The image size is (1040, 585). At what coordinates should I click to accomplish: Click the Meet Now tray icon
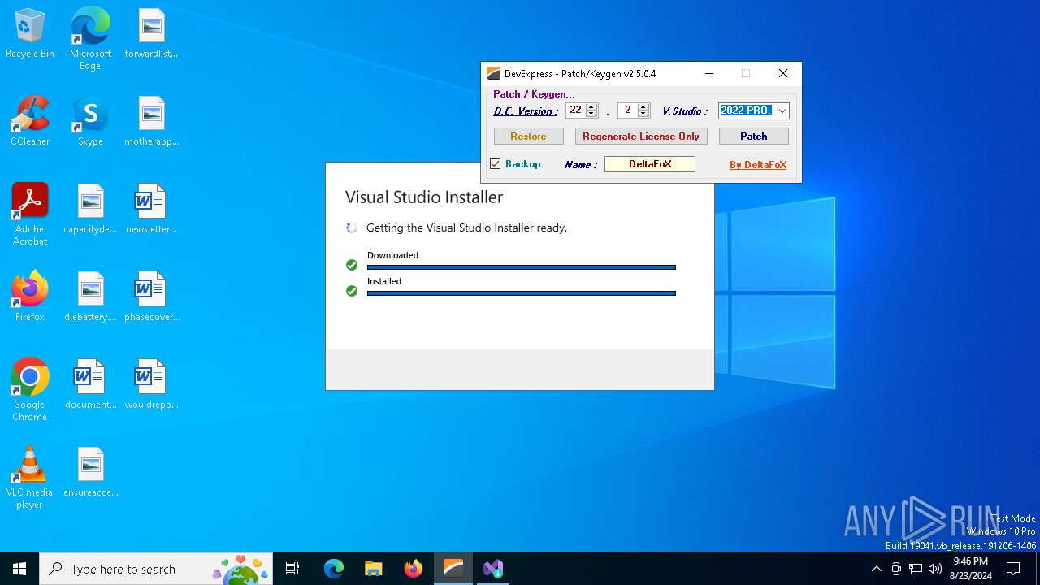[896, 569]
